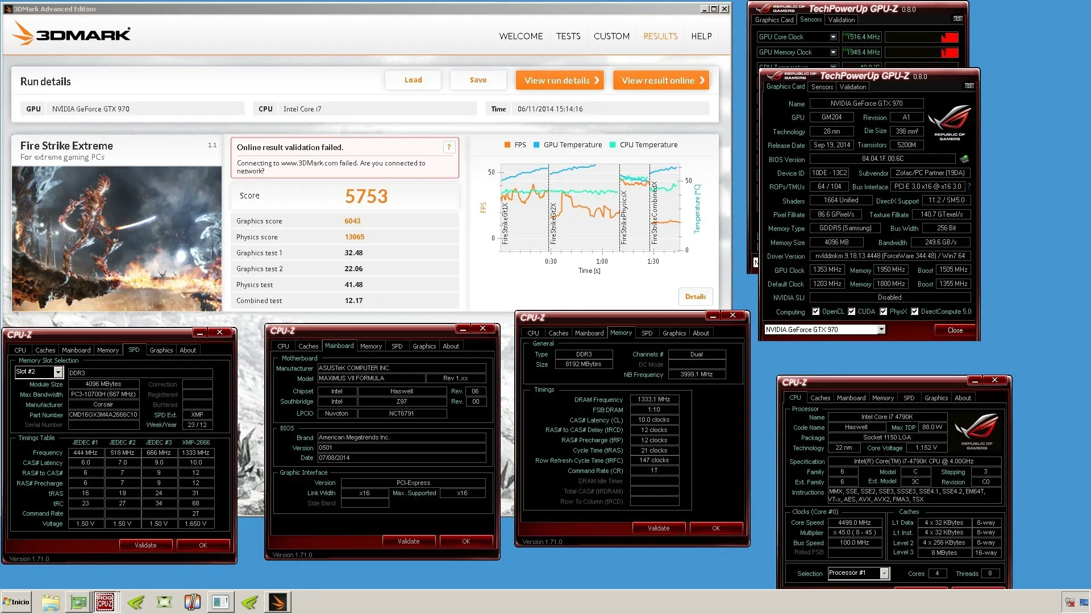This screenshot has height=614, width=1091.
Task: Go to 3DMark WELCOME page
Action: (521, 36)
